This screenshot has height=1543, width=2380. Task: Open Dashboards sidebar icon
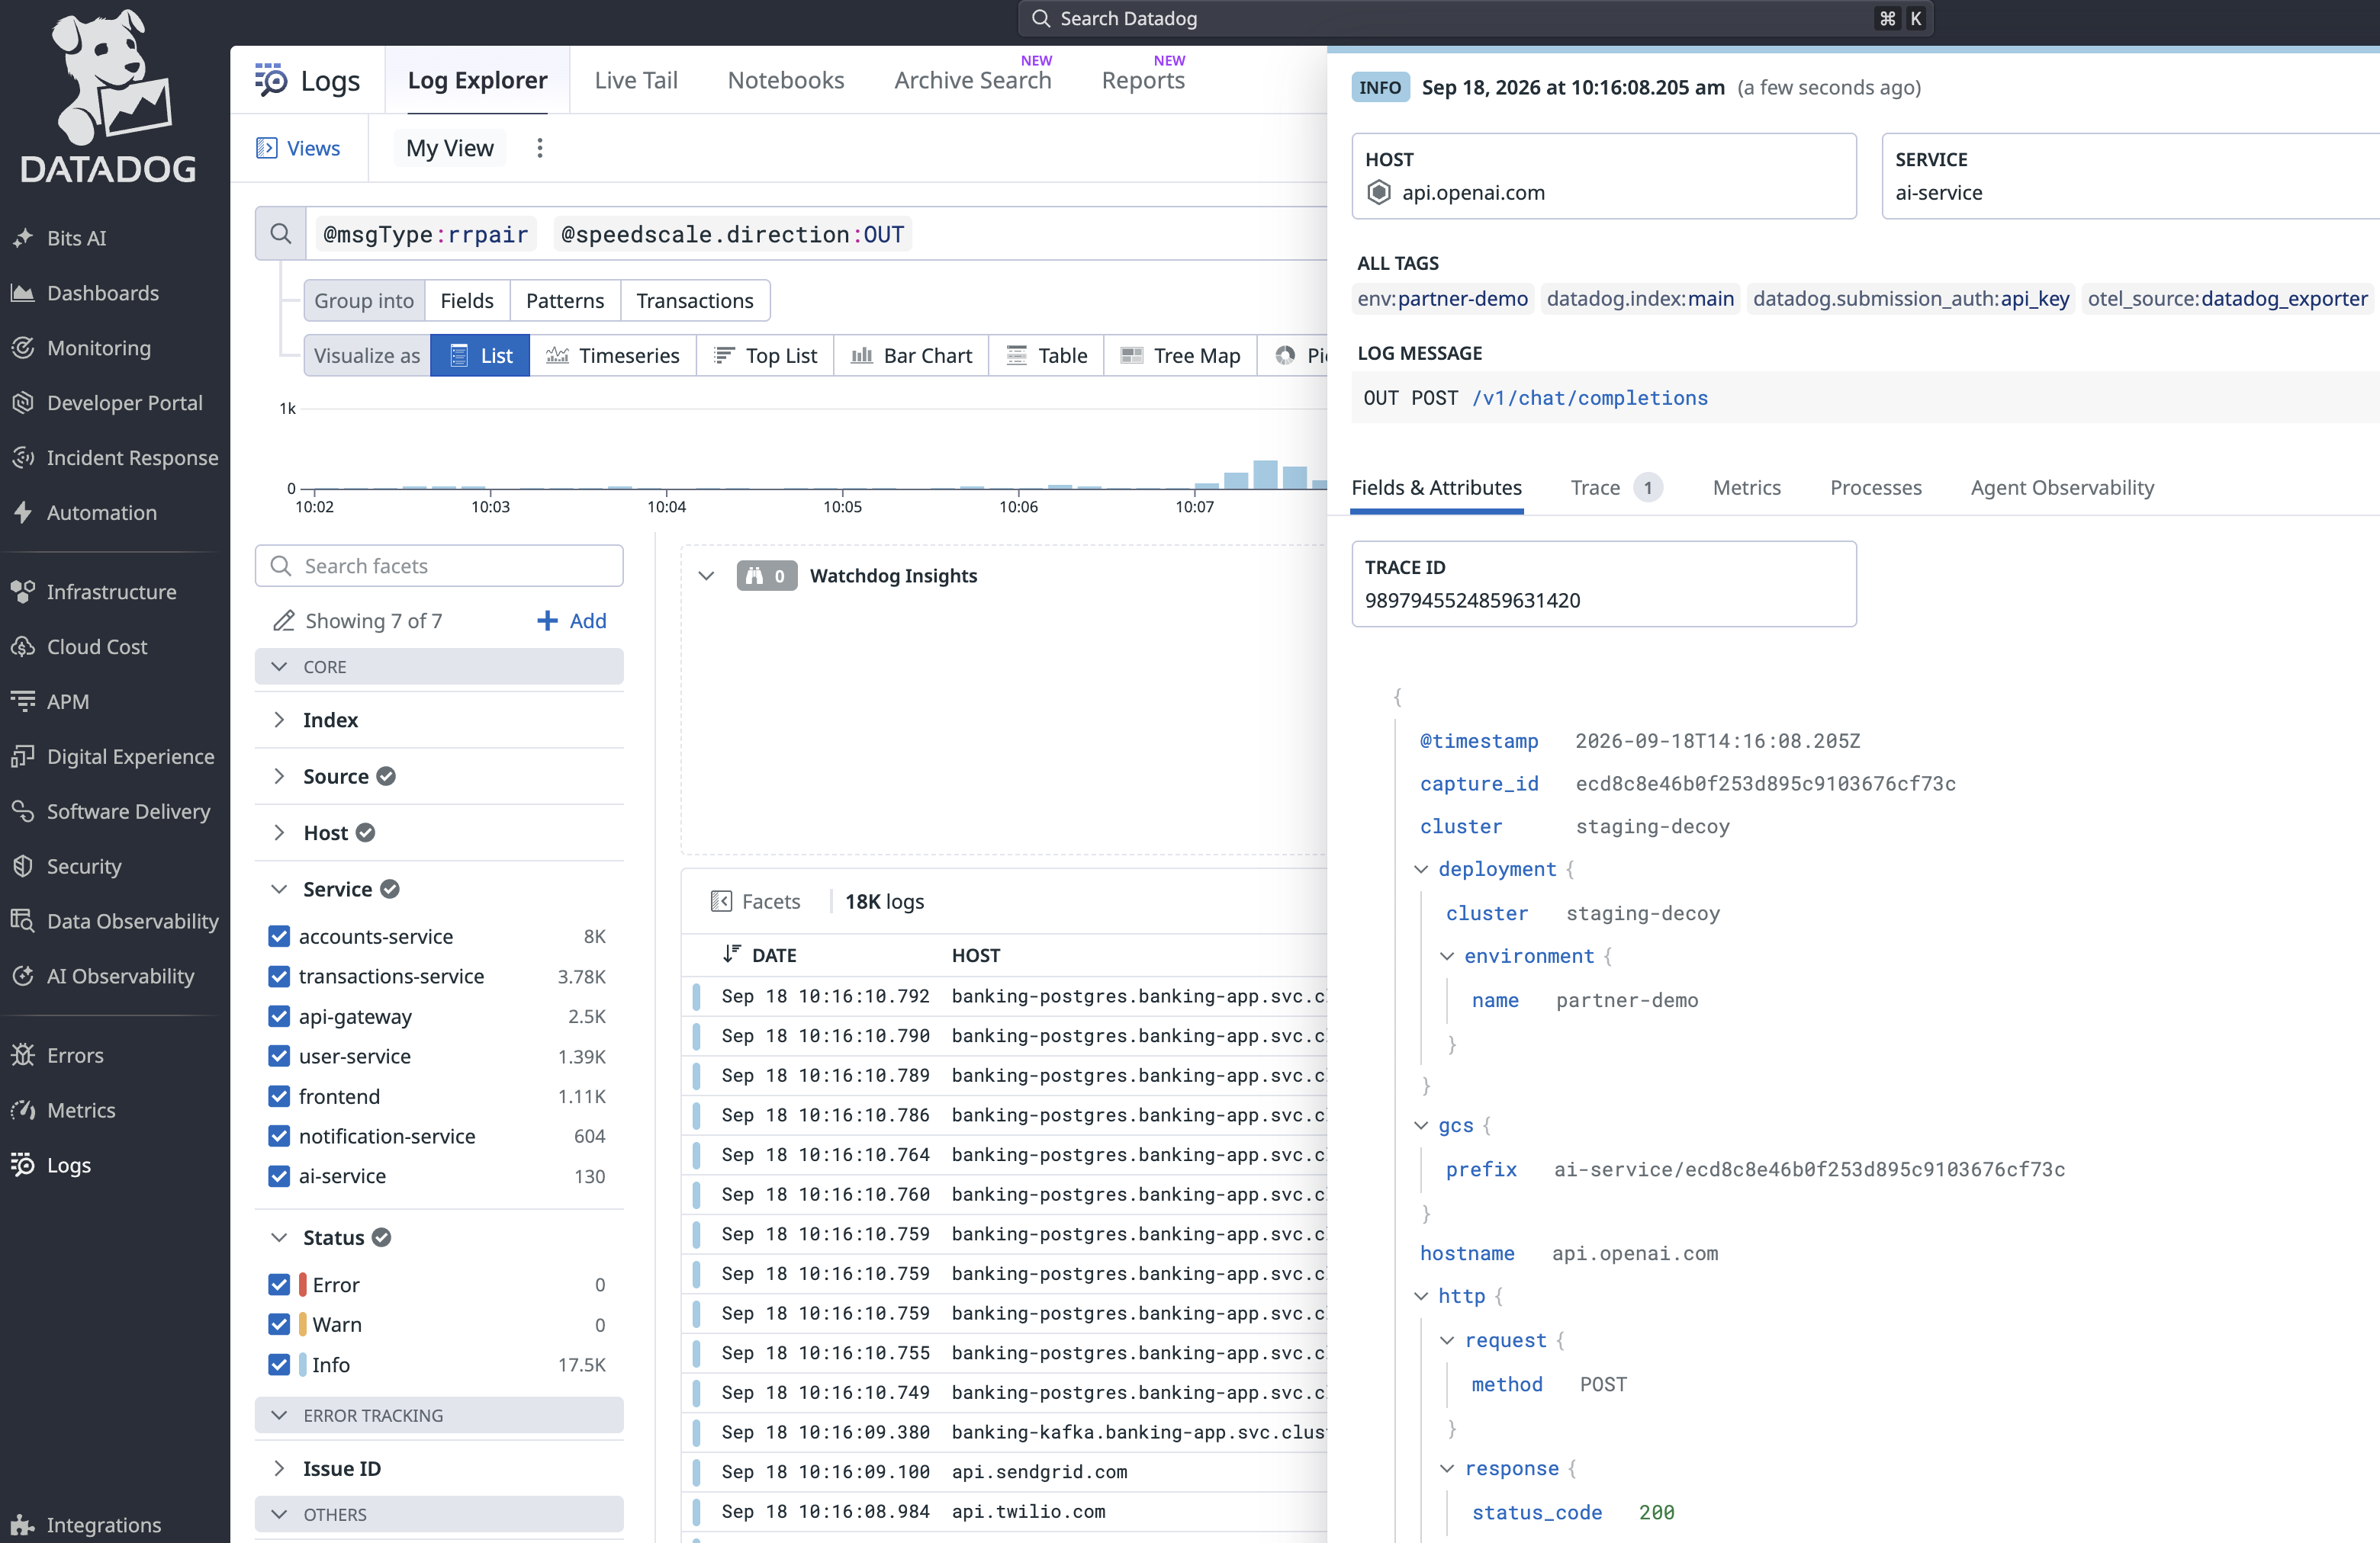[23, 293]
